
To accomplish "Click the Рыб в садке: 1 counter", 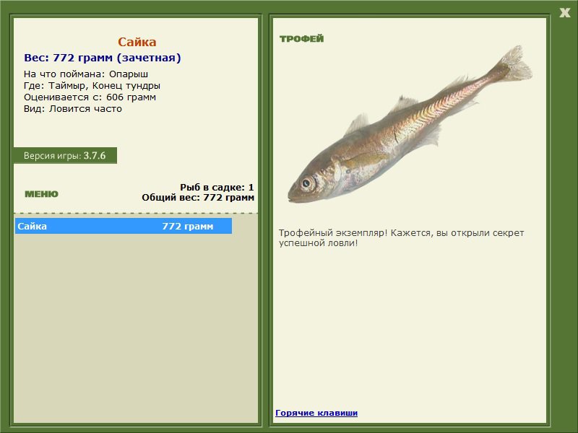I will 217,187.
